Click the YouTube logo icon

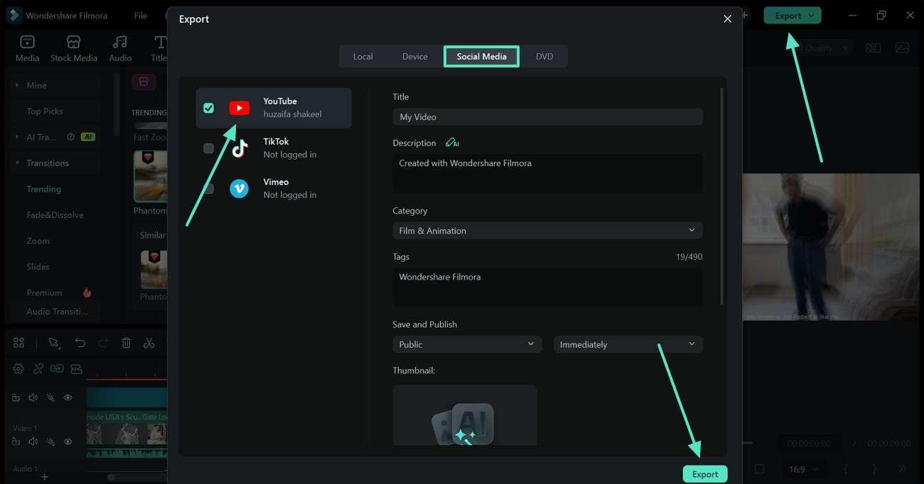239,108
